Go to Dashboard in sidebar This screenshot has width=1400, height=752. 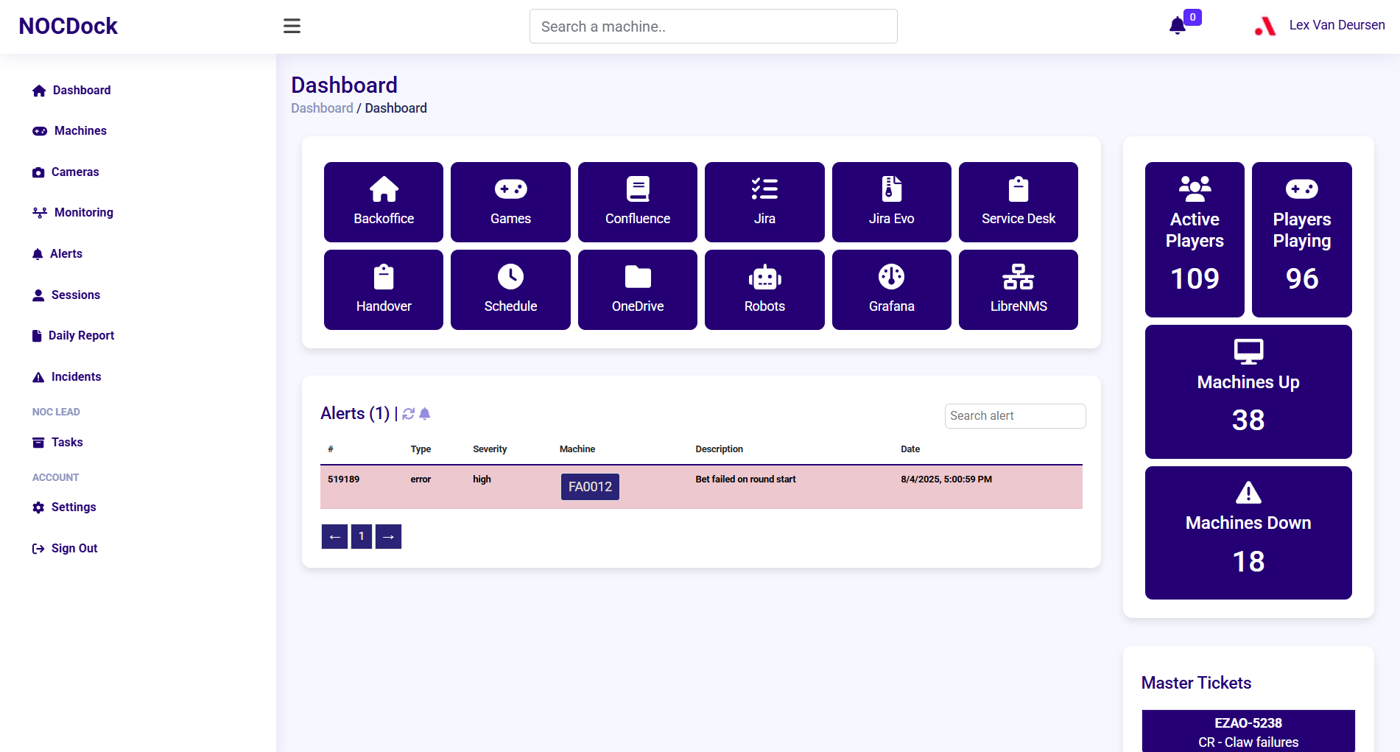[71, 90]
